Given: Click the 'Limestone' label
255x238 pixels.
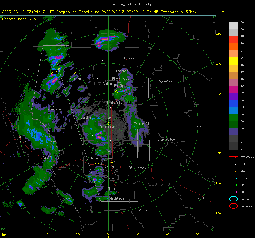Looking at the screenshot, I should click(54, 109).
